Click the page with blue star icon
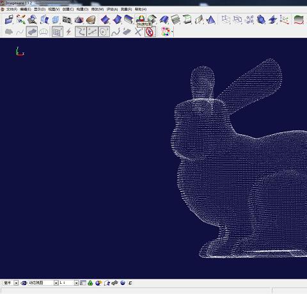 click(x=107, y=283)
